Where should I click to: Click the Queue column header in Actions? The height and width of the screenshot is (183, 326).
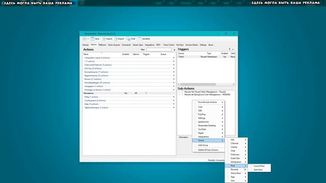163,54
